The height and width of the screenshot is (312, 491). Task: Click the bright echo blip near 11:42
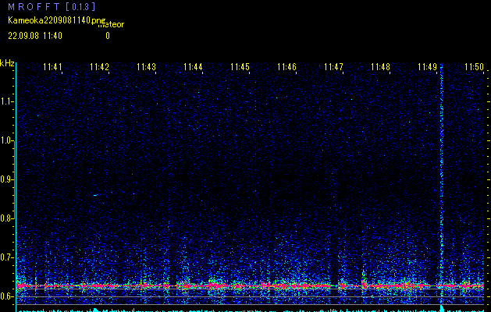click(95, 195)
